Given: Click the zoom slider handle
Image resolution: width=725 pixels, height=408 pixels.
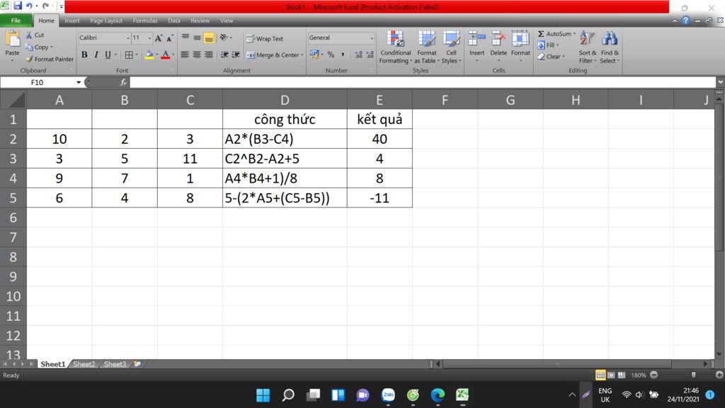Looking at the screenshot, I should tap(693, 375).
